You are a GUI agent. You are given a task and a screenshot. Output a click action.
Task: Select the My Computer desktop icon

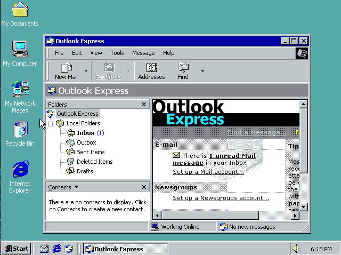20,54
